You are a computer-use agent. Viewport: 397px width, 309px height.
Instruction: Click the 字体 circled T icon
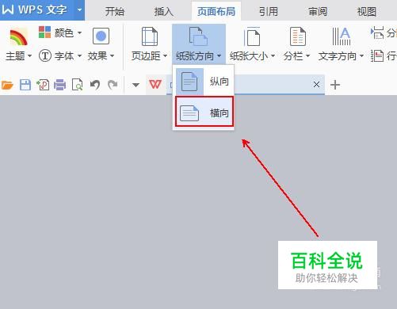(45, 55)
